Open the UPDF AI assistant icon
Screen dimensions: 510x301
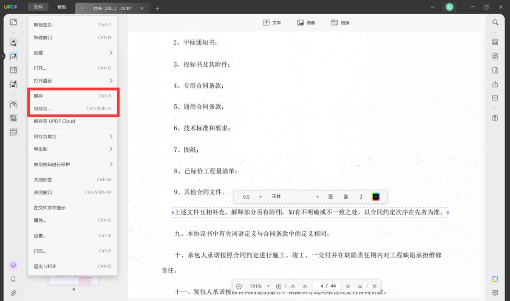495,279
